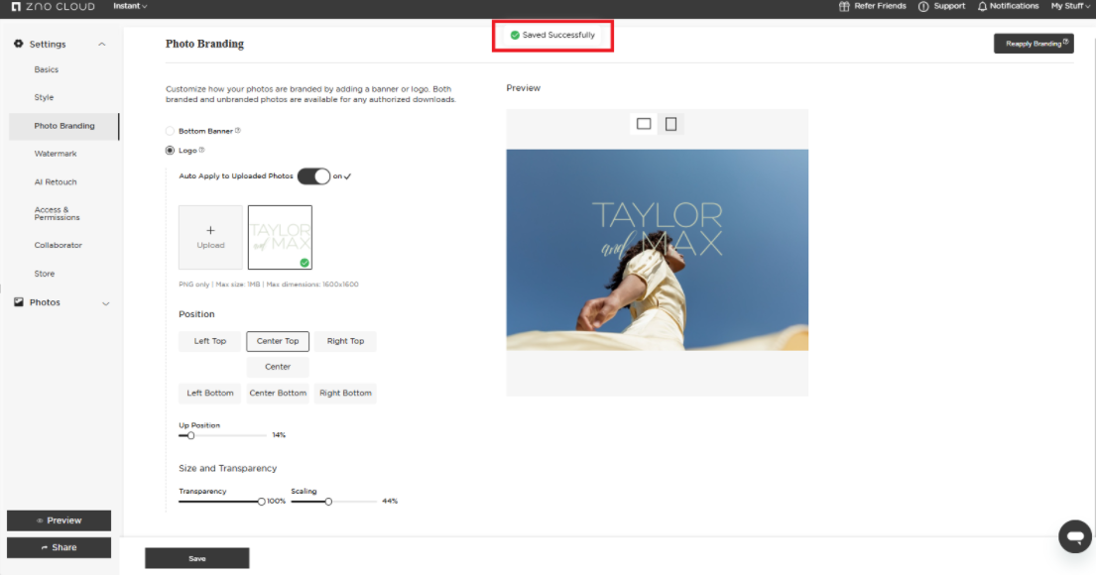The image size is (1096, 575).
Task: Open the chat support bubble
Action: [1074, 535]
